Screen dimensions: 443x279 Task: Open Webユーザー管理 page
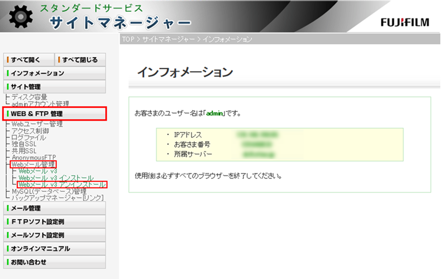coord(37,124)
